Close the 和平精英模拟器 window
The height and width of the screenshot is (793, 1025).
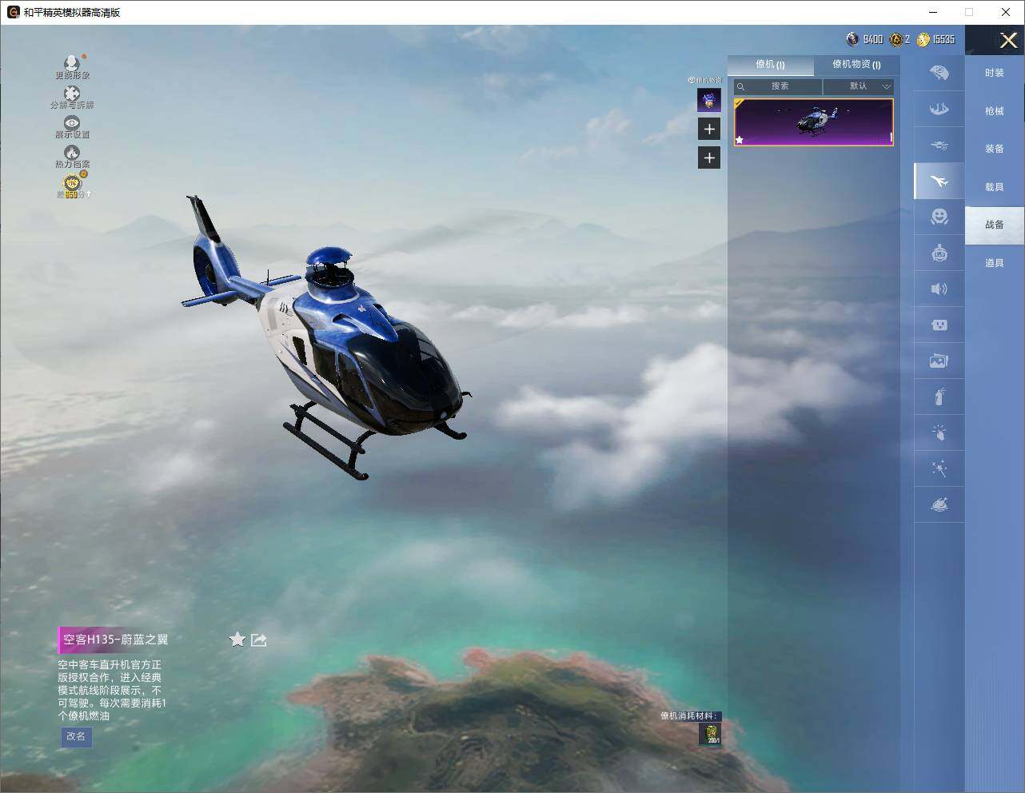coord(1006,12)
